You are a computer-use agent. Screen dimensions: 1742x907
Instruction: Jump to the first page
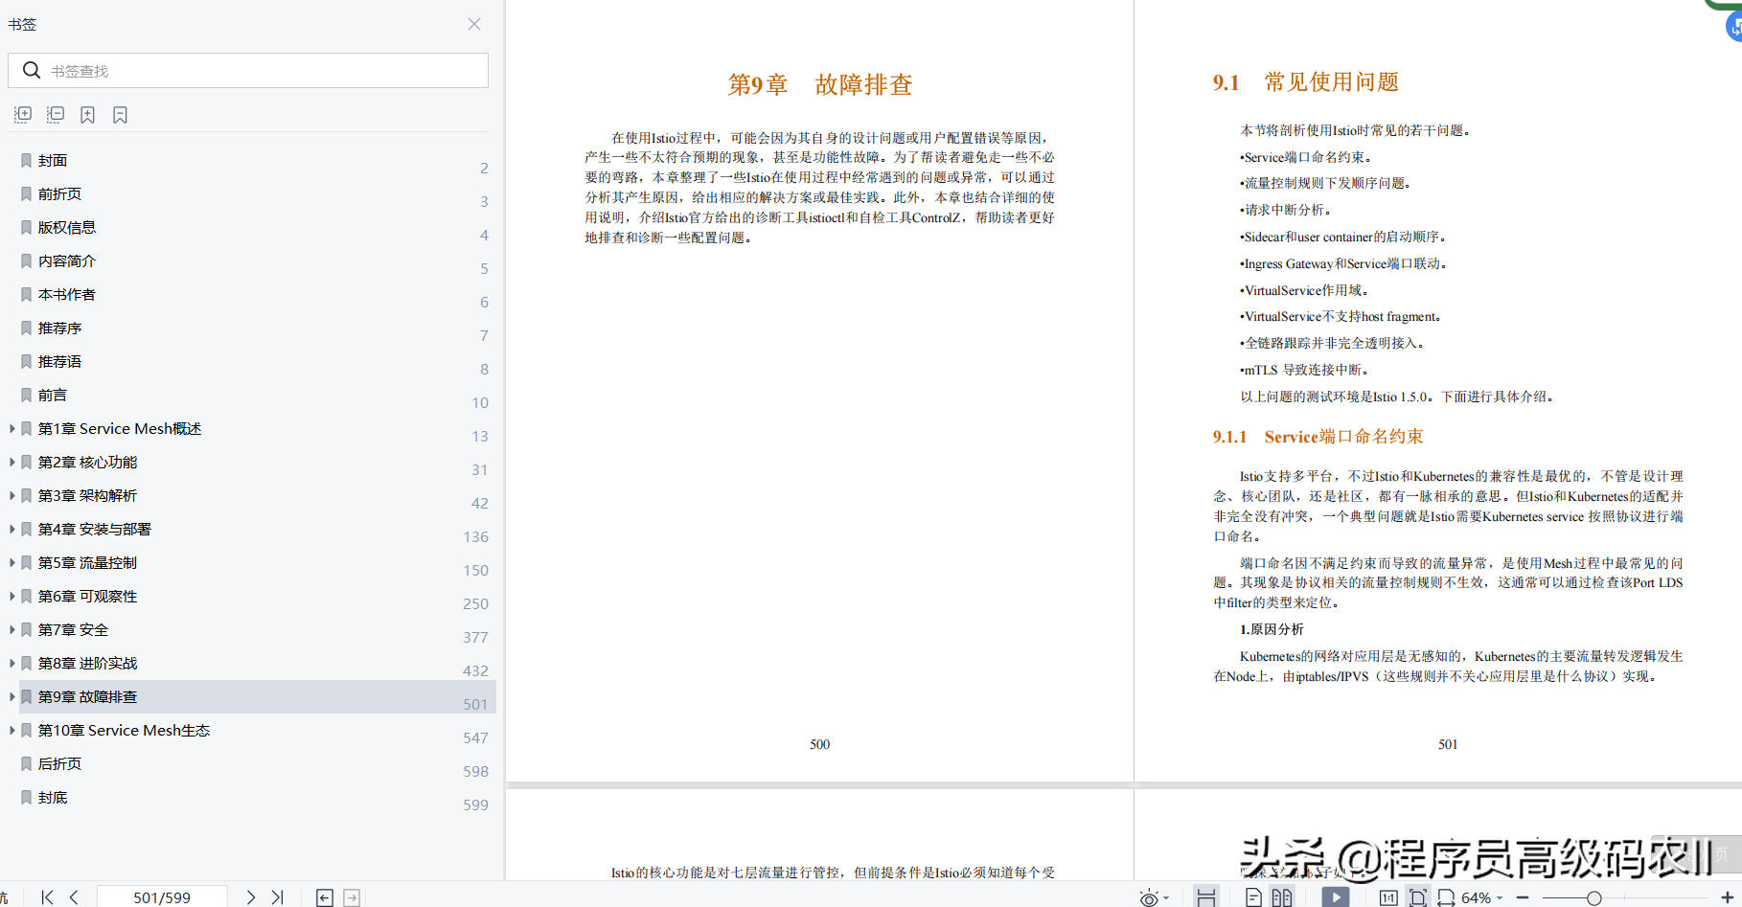pyautogui.click(x=47, y=897)
